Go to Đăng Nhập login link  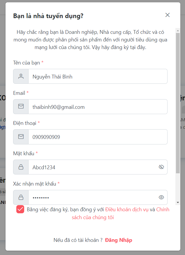119,240
